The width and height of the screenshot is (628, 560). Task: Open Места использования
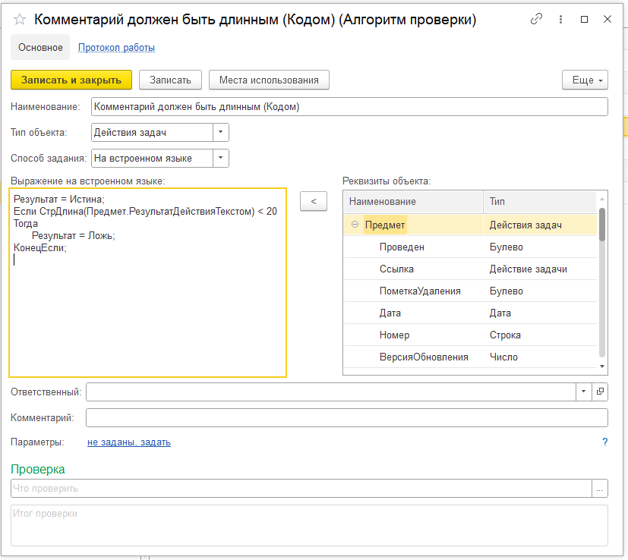[x=269, y=80]
